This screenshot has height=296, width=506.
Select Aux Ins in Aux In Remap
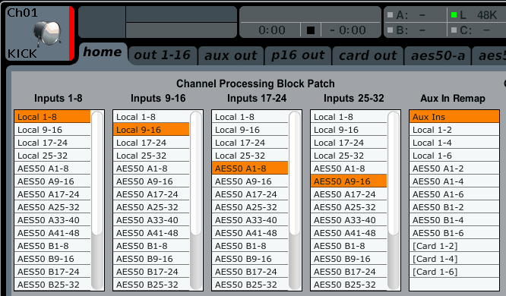click(x=454, y=117)
